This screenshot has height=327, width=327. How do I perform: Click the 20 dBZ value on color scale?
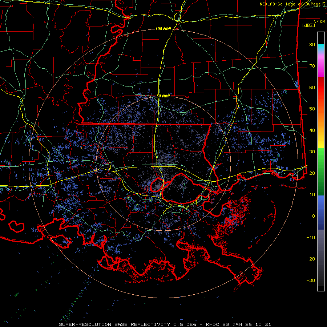pos(312,173)
